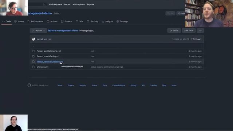Viewport: 233px width, 131px height.
Task: Click the search slash shortcut box
Action: (45, 4)
